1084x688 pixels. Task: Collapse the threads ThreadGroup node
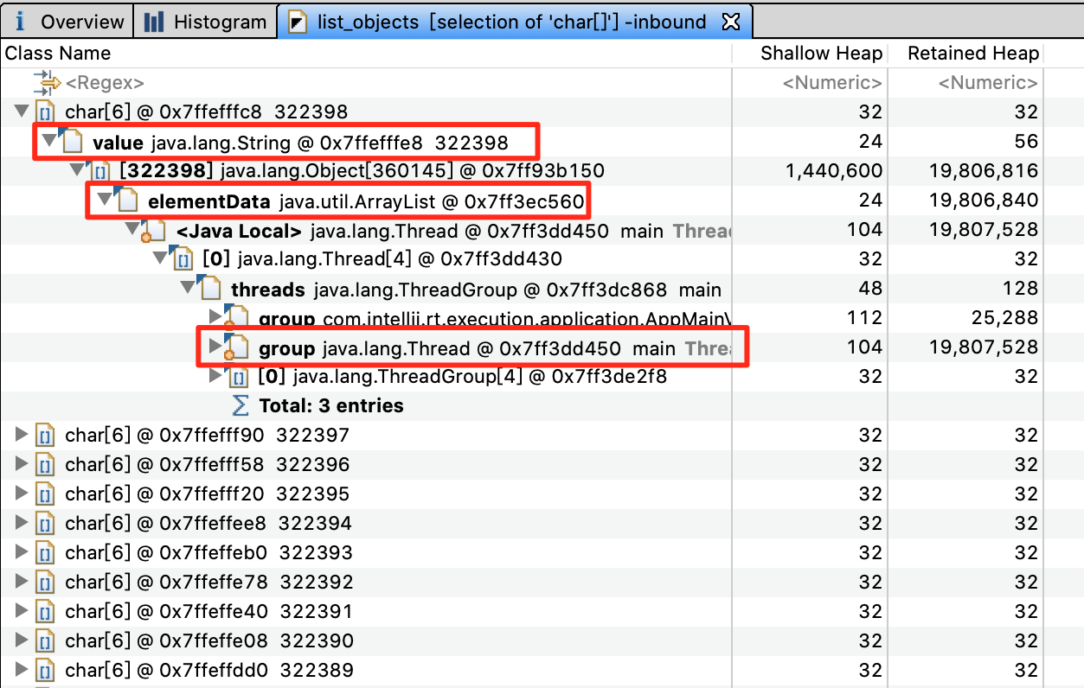[x=188, y=288]
